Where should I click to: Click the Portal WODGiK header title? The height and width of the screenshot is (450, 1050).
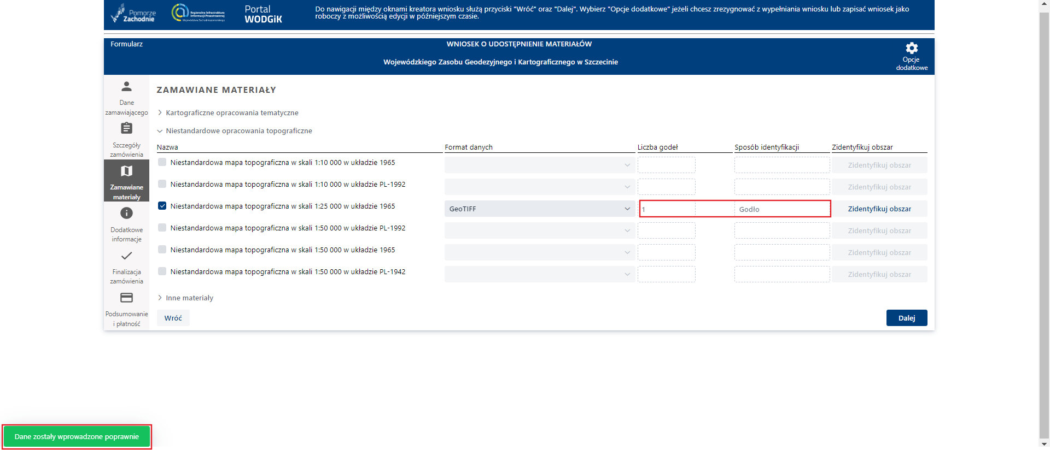point(263,14)
